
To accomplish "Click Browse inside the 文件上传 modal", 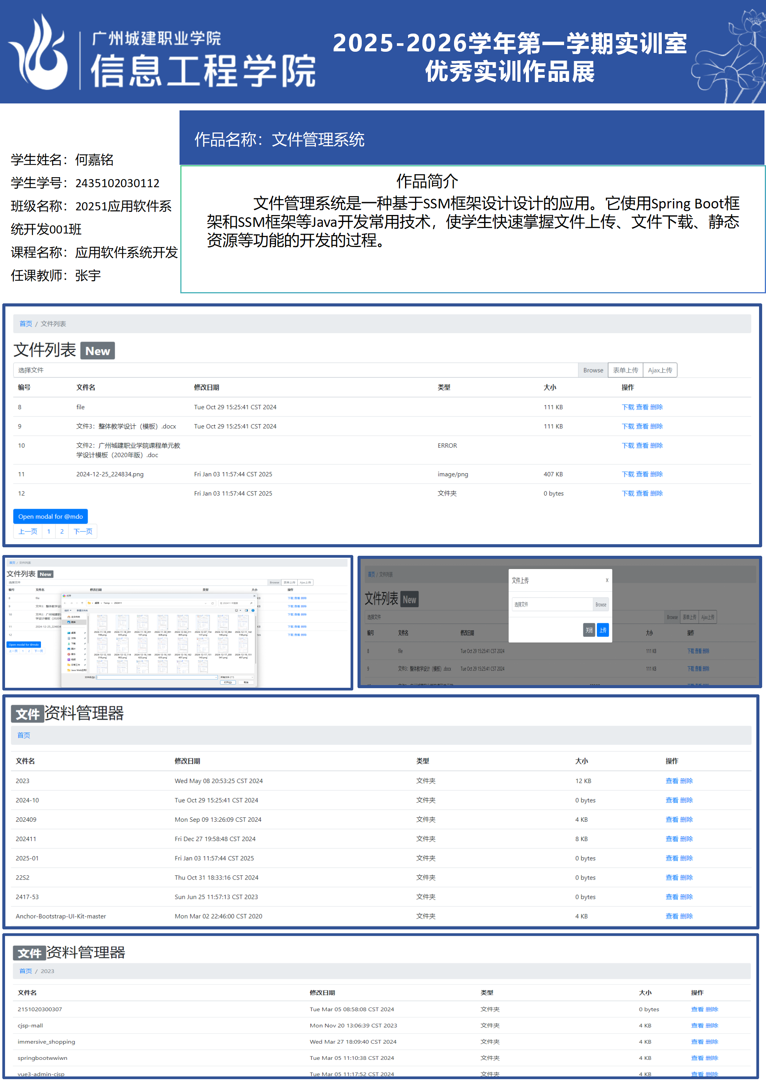I will tap(600, 605).
